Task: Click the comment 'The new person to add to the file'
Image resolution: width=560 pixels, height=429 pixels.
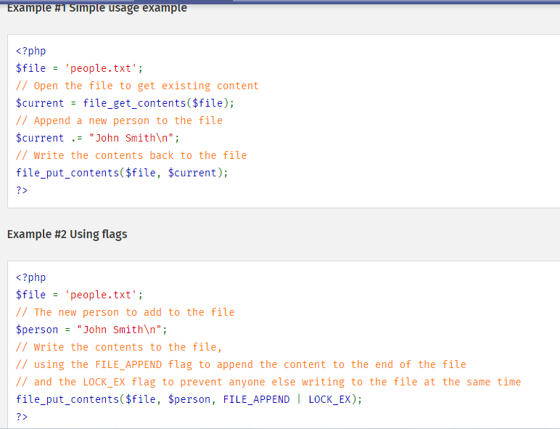Action: tap(125, 312)
